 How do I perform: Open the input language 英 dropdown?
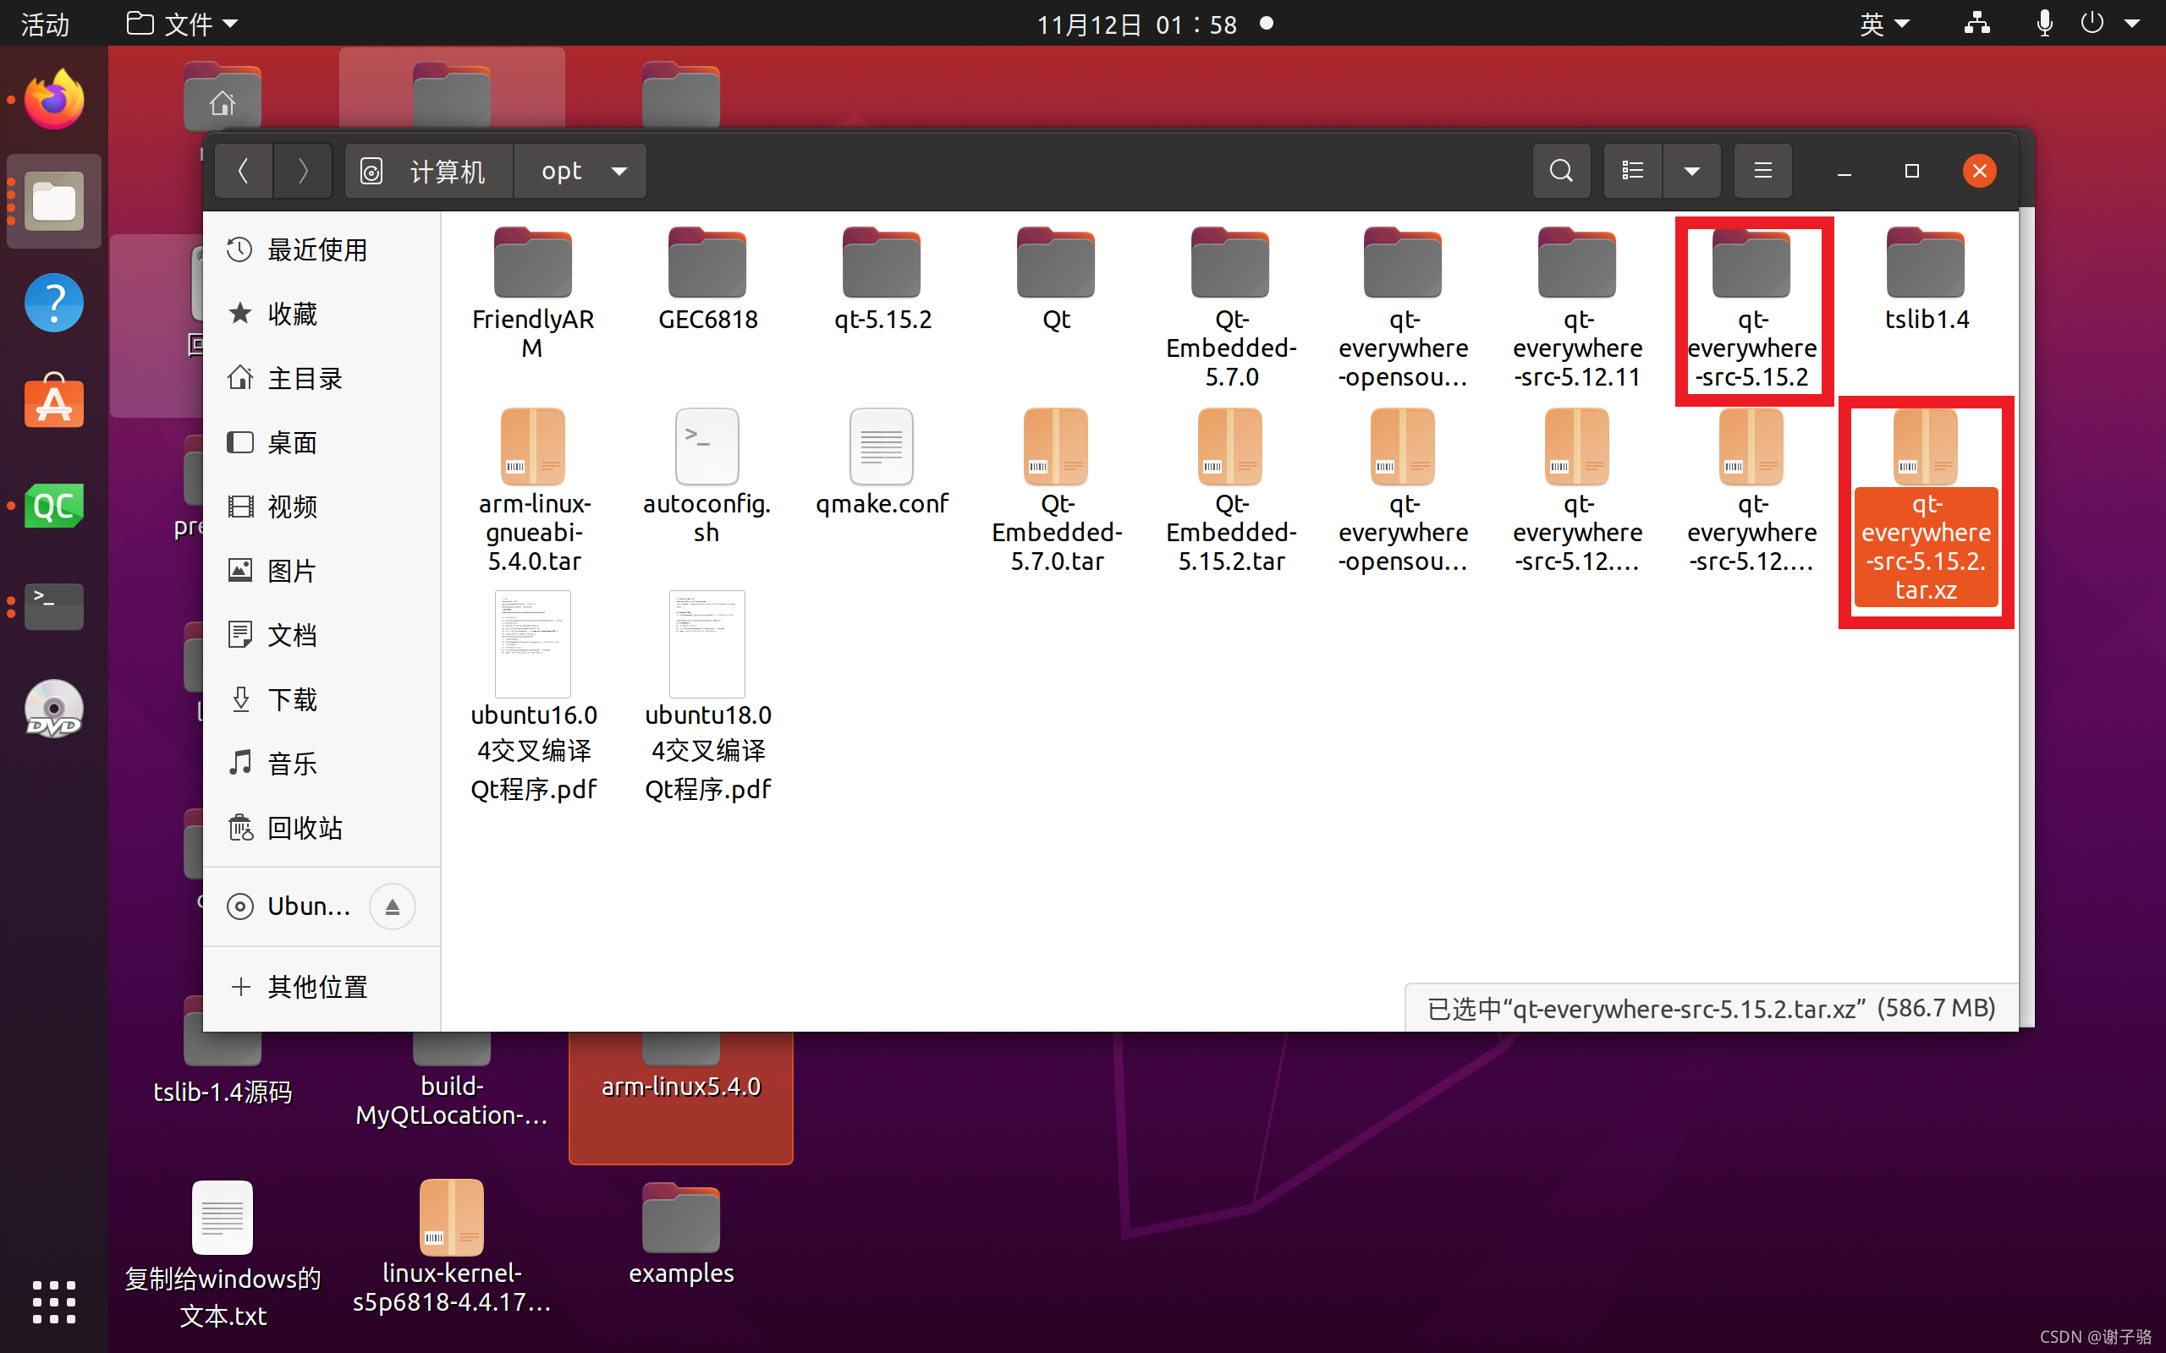pos(1884,25)
